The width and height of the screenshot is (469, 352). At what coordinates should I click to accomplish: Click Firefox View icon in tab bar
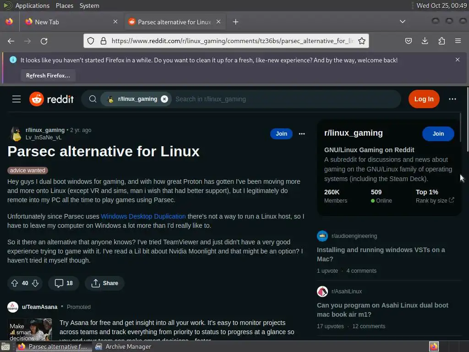tap(9, 22)
